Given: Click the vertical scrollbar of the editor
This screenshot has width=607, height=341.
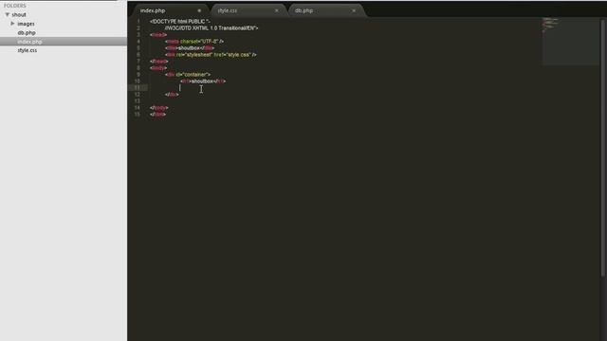Looking at the screenshot, I should click(x=603, y=147).
